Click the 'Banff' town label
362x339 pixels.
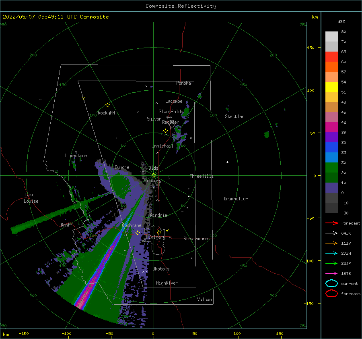tap(66, 225)
